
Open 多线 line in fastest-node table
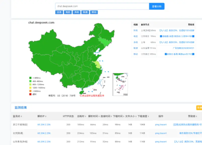tap(136, 42)
